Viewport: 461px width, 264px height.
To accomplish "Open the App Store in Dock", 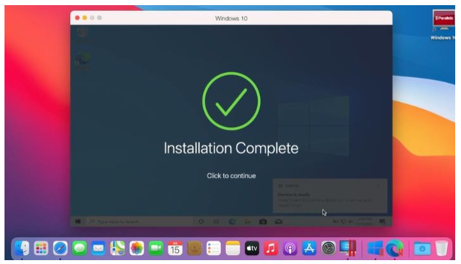I will [x=309, y=248].
